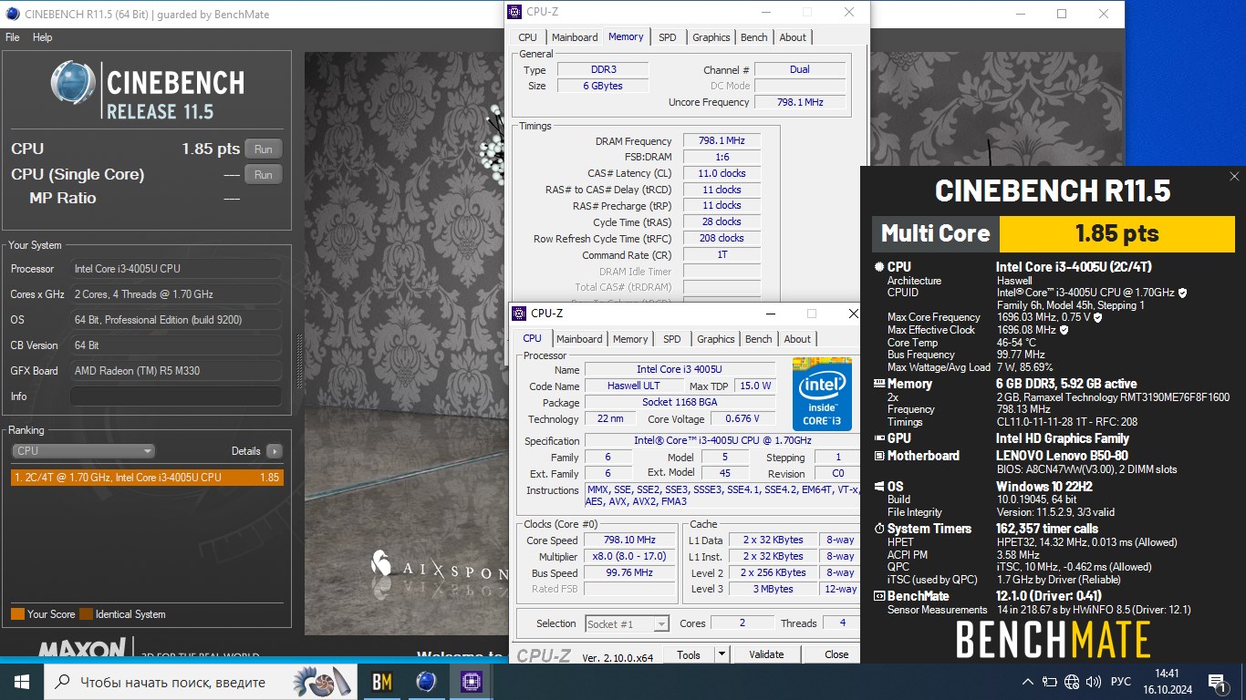Click the Close button in CPU-Z

coord(836,654)
